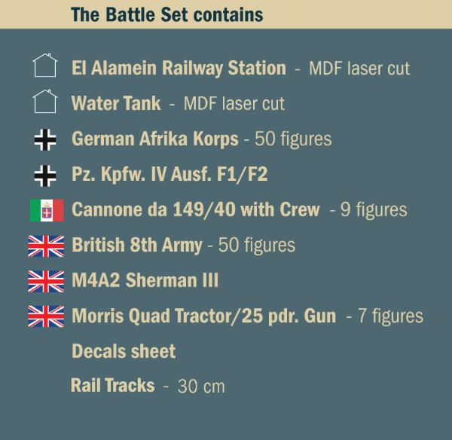Screen dimensions: 452x440
Task: Click Pz. Kpfw. IV Ausf. F1/F2 text
Action: (x=169, y=175)
